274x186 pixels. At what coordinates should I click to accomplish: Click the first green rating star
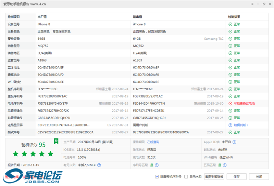pyautogui.click(x=16, y=154)
